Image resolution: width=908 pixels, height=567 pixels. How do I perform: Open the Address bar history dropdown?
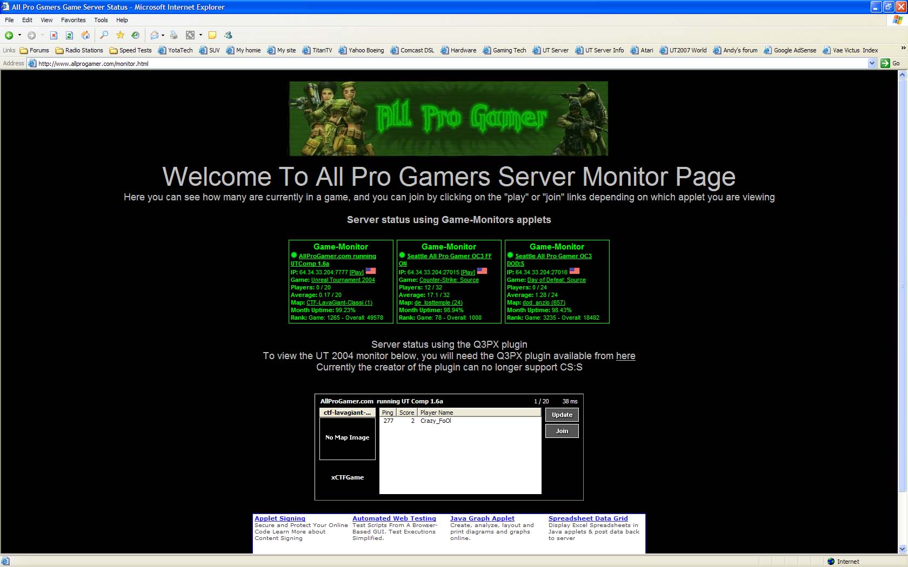[x=872, y=63]
